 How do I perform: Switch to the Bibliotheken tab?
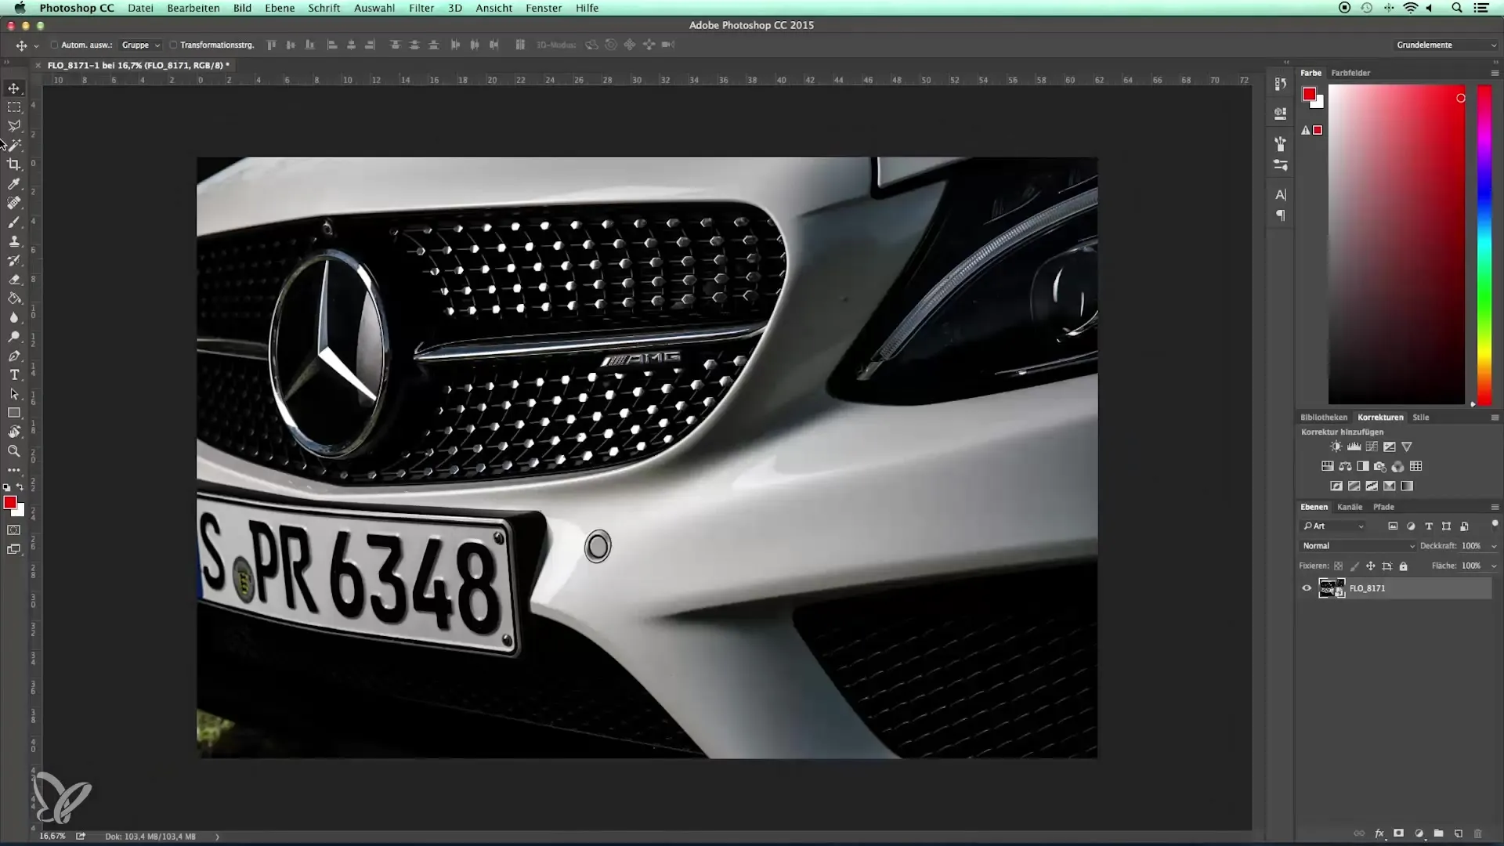(1324, 418)
